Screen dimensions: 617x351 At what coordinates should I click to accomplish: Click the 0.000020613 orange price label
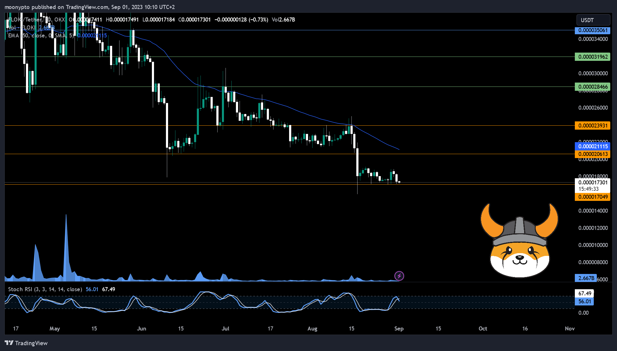(x=593, y=154)
